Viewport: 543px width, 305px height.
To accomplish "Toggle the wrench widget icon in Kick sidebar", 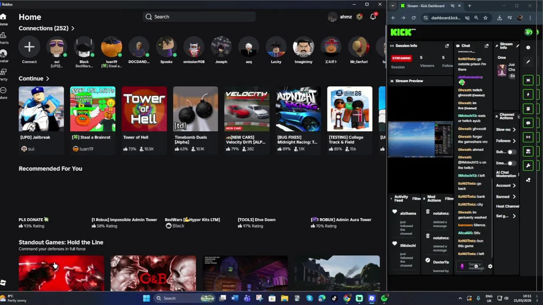I will click(x=528, y=165).
